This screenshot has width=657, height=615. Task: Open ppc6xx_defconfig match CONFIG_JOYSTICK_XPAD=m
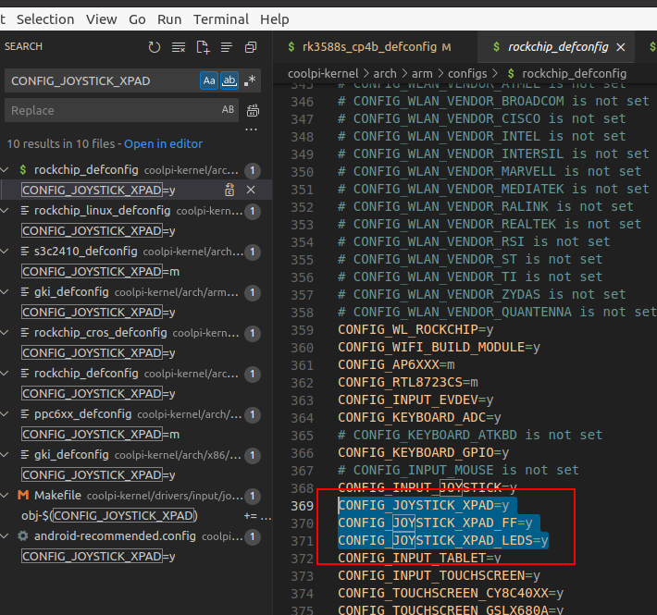[101, 434]
